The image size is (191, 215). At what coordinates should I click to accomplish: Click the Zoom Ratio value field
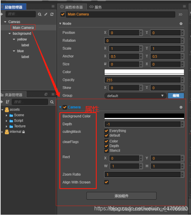pos(142,175)
